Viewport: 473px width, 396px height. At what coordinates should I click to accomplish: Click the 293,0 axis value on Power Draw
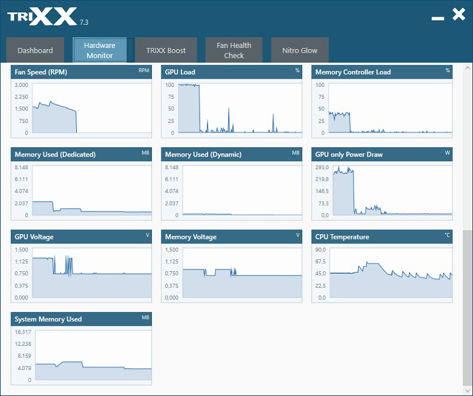322,167
